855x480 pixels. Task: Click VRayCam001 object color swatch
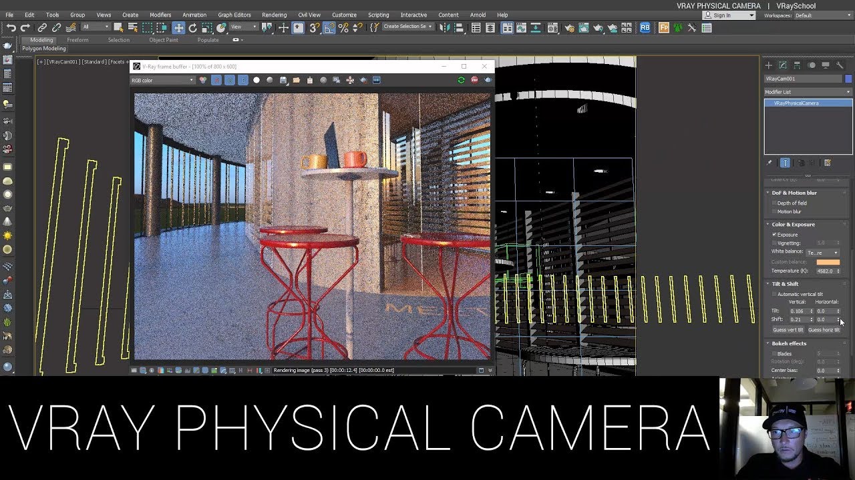tap(848, 79)
